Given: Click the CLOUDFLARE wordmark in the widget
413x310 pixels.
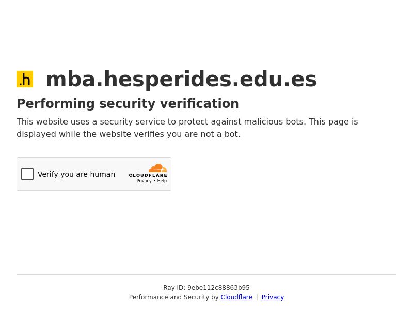Looking at the screenshot, I should pyautogui.click(x=148, y=174).
